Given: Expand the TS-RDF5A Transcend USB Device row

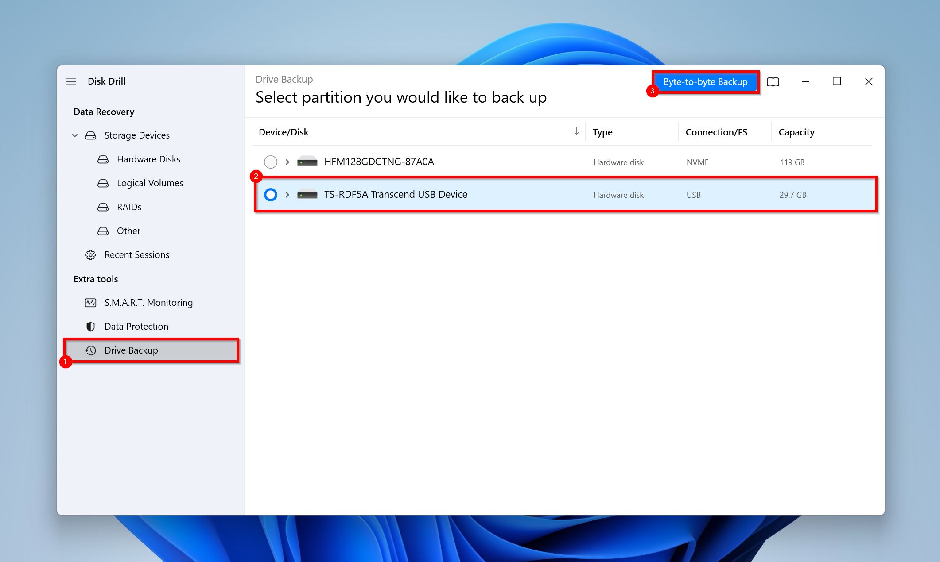Looking at the screenshot, I should point(286,195).
